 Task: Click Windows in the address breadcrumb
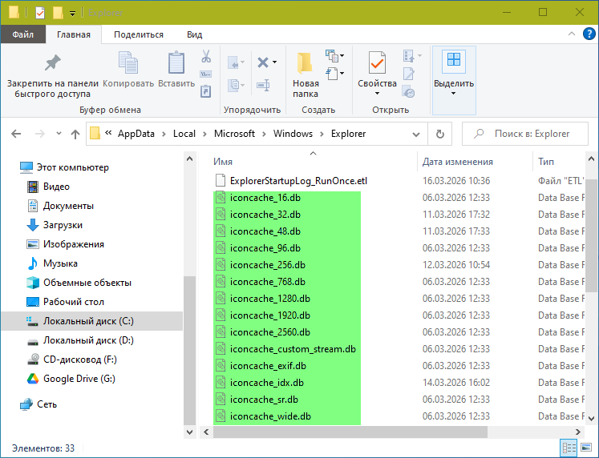pyautogui.click(x=292, y=134)
